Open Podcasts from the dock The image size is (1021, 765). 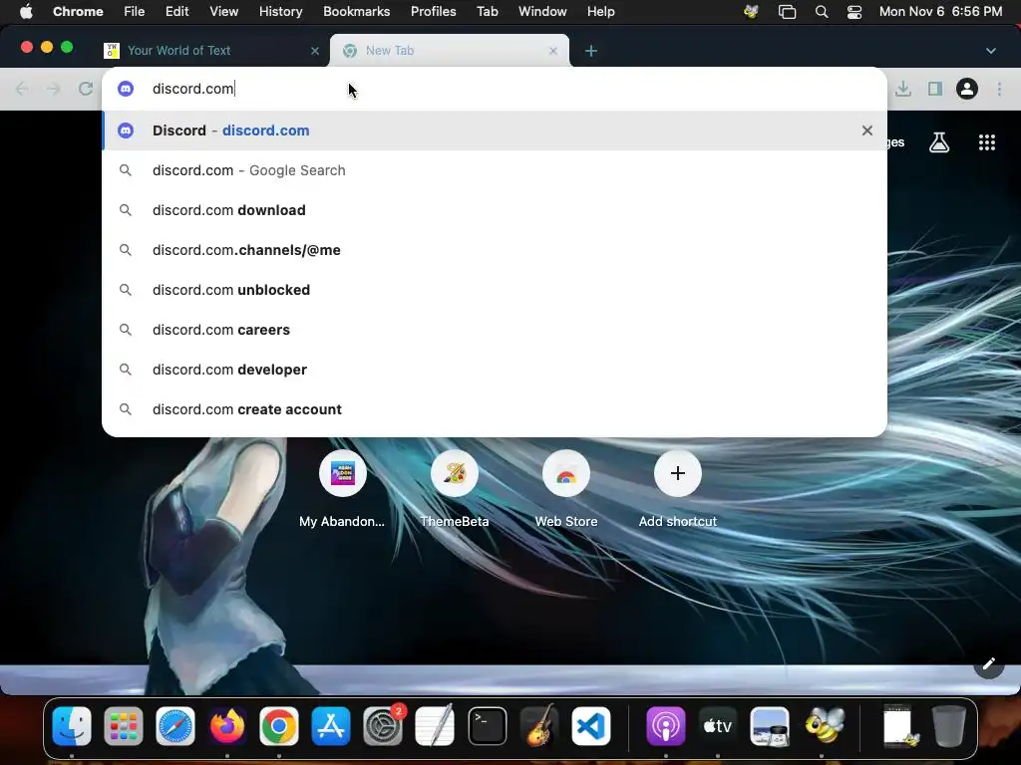665,725
